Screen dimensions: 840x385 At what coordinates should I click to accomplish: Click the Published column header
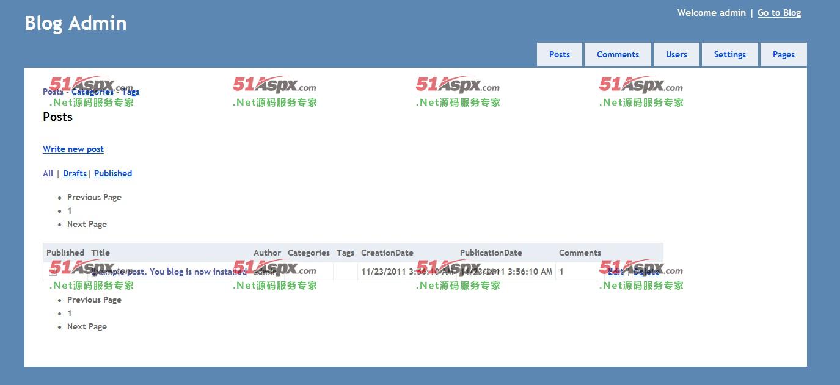click(x=65, y=253)
